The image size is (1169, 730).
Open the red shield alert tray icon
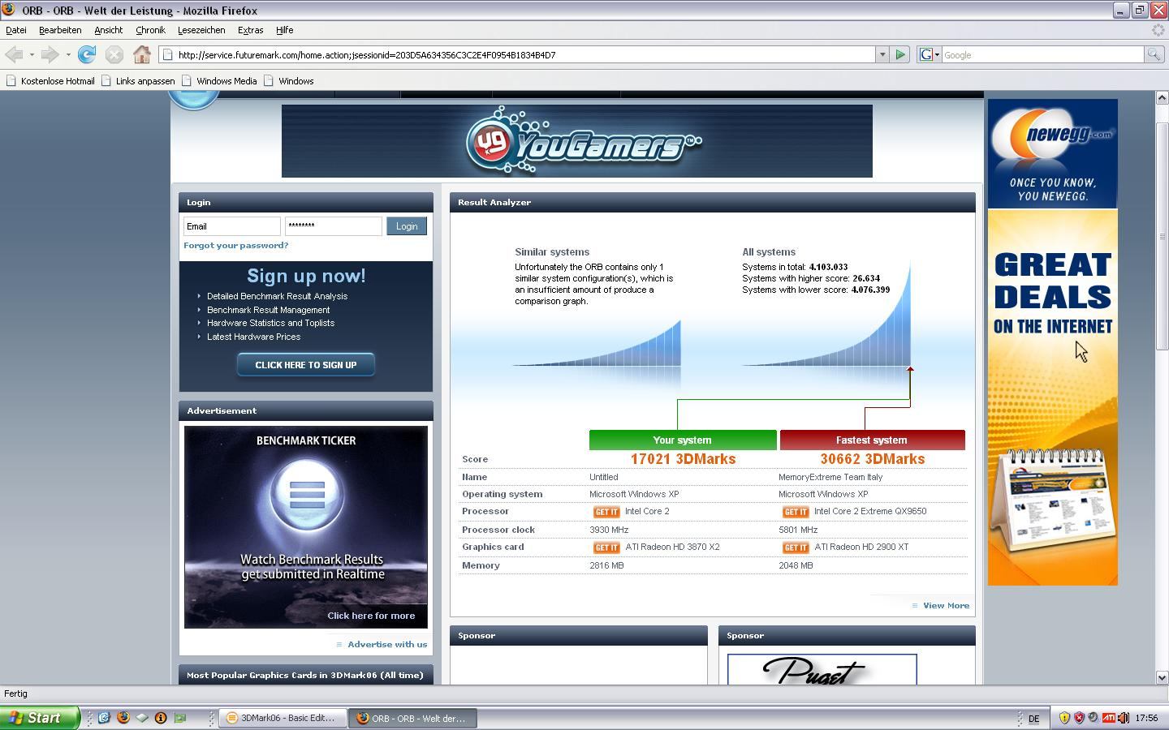pyautogui.click(x=1079, y=718)
